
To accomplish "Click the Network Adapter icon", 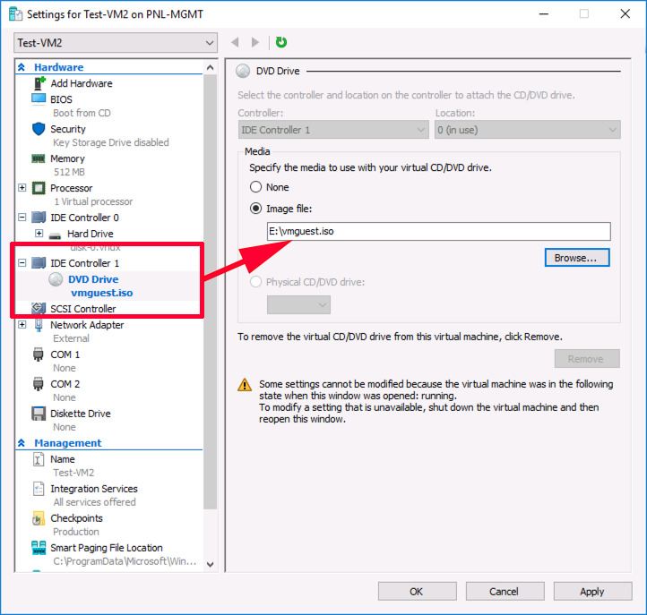I will 39,325.
